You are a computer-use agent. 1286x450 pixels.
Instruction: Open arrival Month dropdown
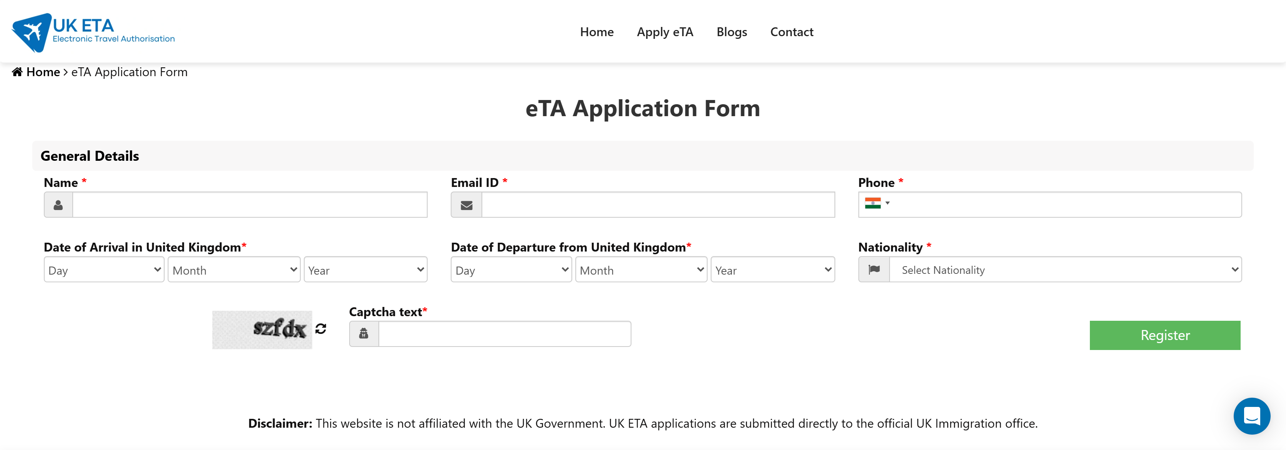(x=234, y=270)
